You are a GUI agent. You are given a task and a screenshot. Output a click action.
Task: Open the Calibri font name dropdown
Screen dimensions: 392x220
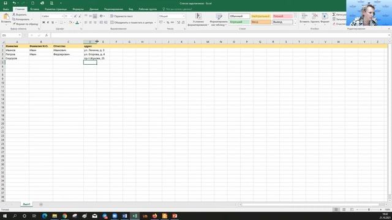[62, 16]
